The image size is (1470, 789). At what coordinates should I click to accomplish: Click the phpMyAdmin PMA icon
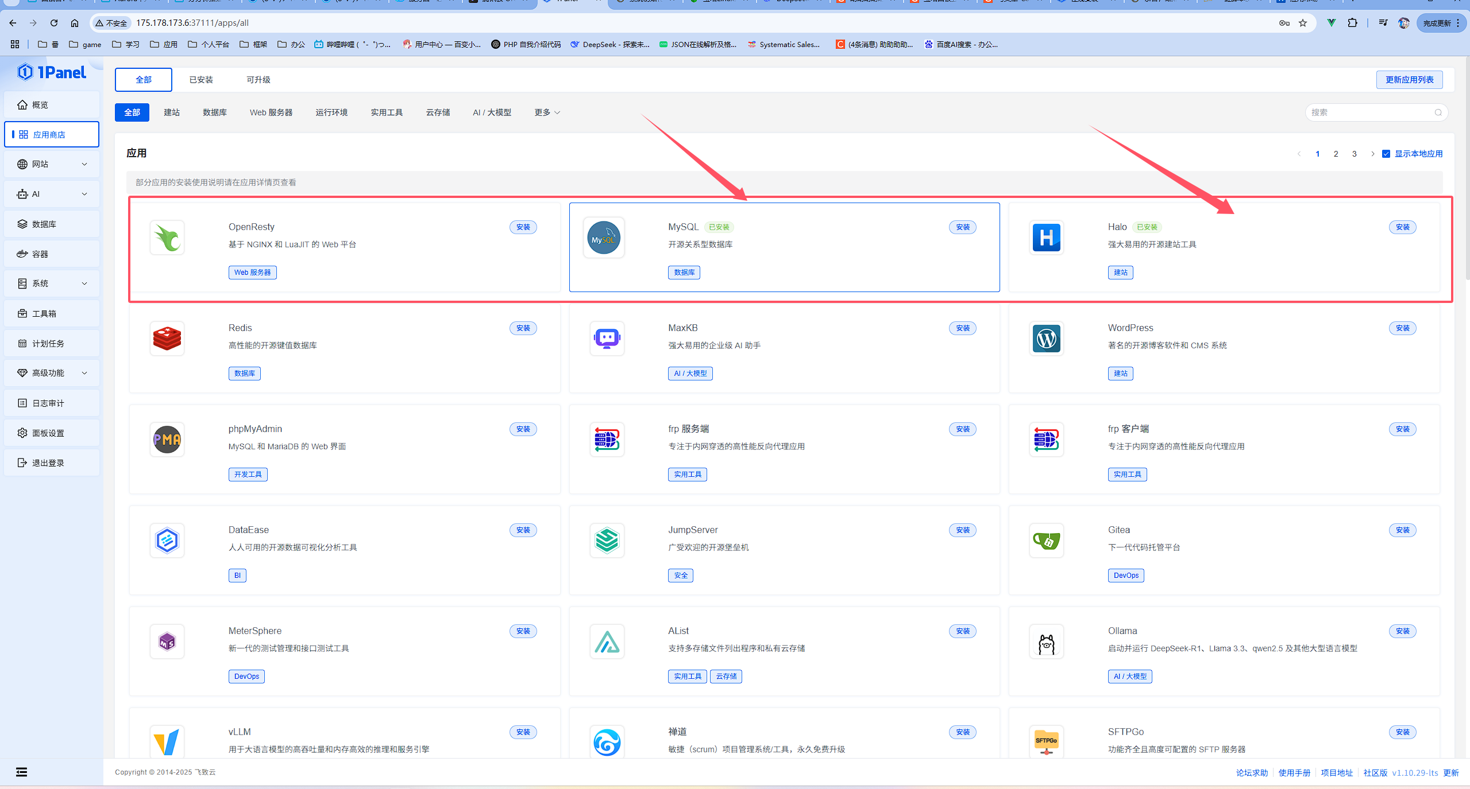(167, 440)
